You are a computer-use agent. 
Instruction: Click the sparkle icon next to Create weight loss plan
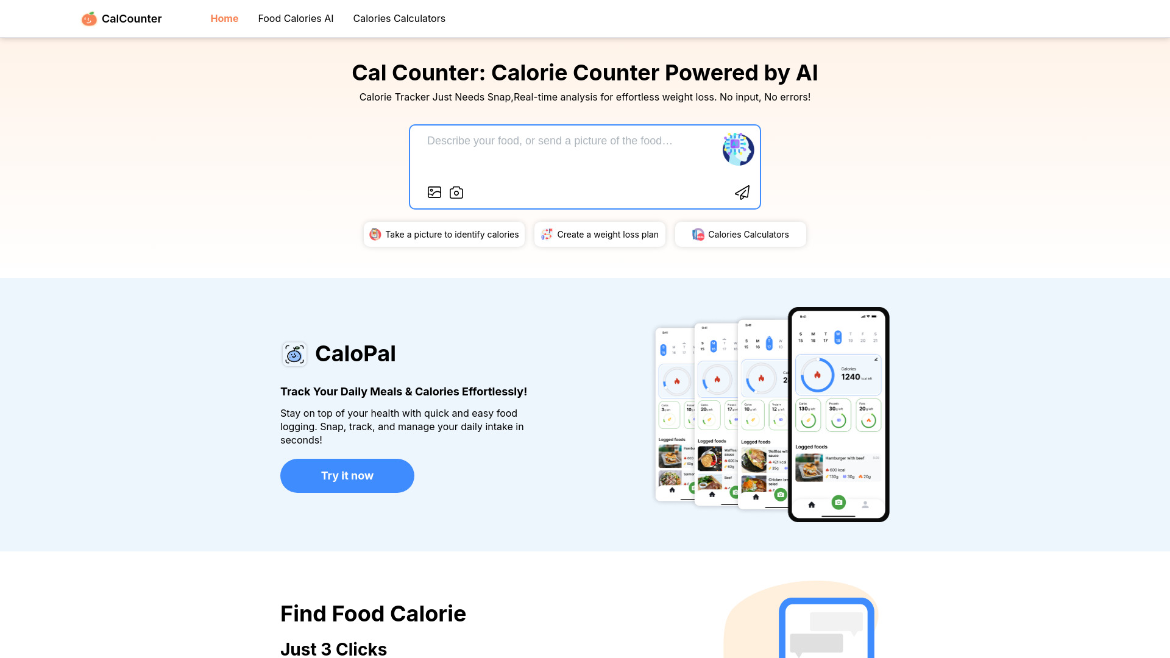point(547,235)
